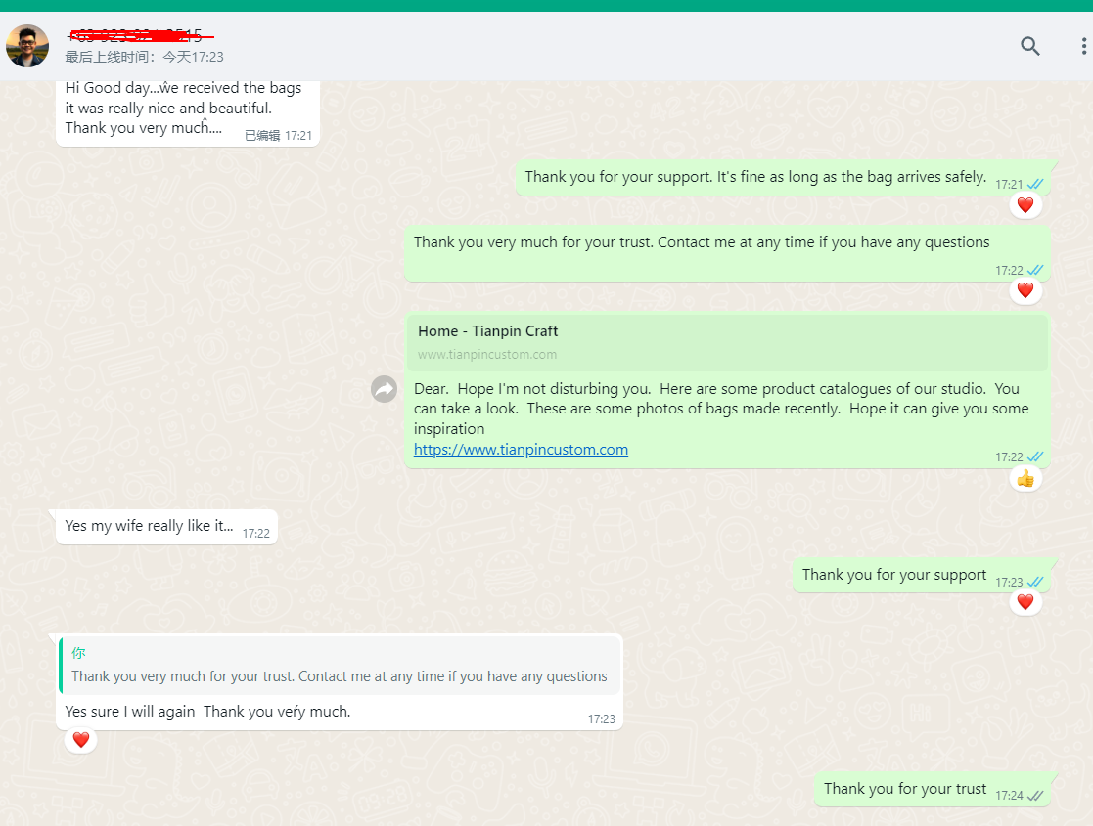Viewport: 1093px width, 826px height.
Task: Click heart reaction under 'Yes sure I will again'
Action: pos(81,740)
